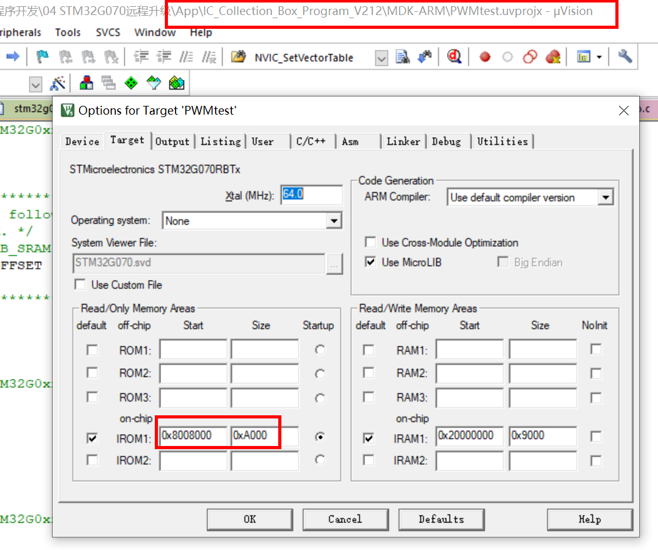Enable Use Custom File checkbox
The width and height of the screenshot is (658, 550).
(x=80, y=284)
